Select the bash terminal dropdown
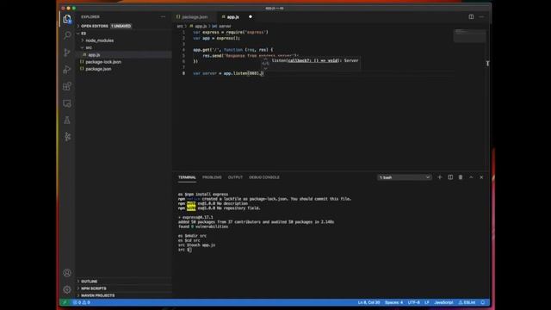This screenshot has height=310, width=551. tap(405, 177)
